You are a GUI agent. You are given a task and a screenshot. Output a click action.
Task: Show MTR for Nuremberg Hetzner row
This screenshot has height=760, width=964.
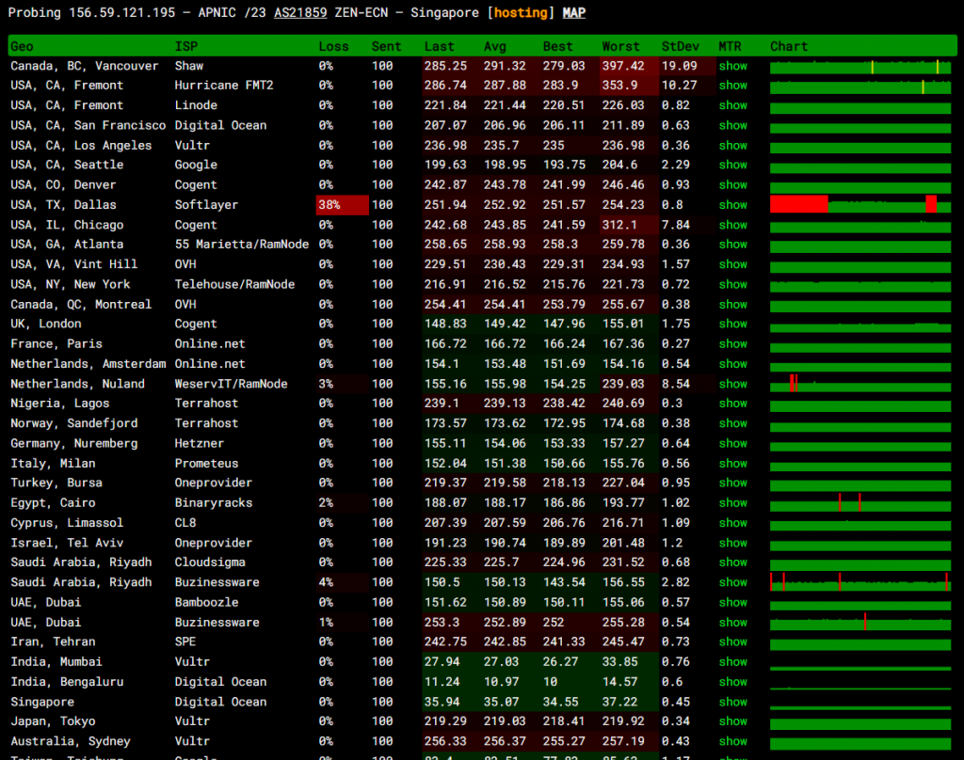click(x=732, y=444)
